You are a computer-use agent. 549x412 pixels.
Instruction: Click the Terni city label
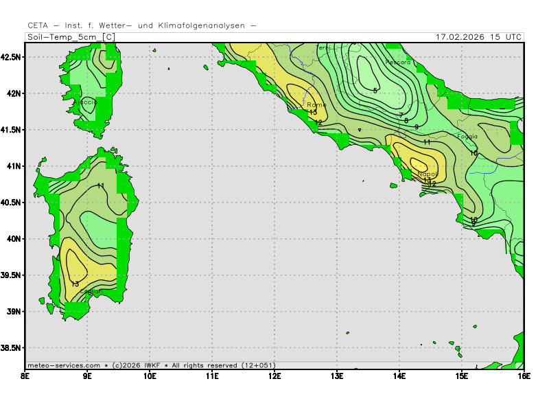324,47
